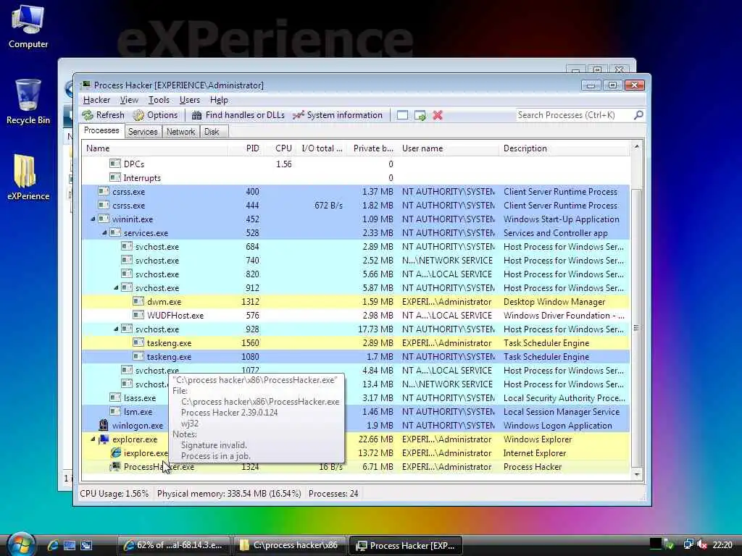
Task: Collapse svchost.exe PID 928 node
Action: (x=116, y=329)
